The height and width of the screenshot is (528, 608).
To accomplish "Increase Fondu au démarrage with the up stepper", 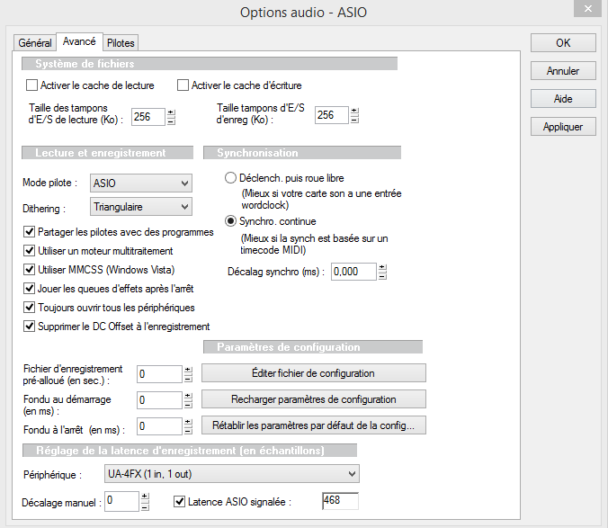I will point(188,396).
